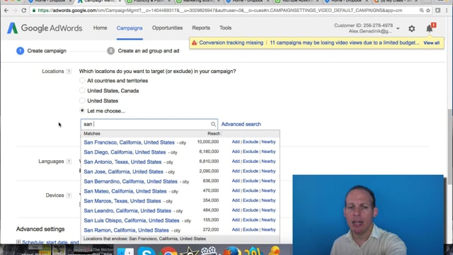Open the notifications bell icon
453x255 pixels.
point(430,28)
